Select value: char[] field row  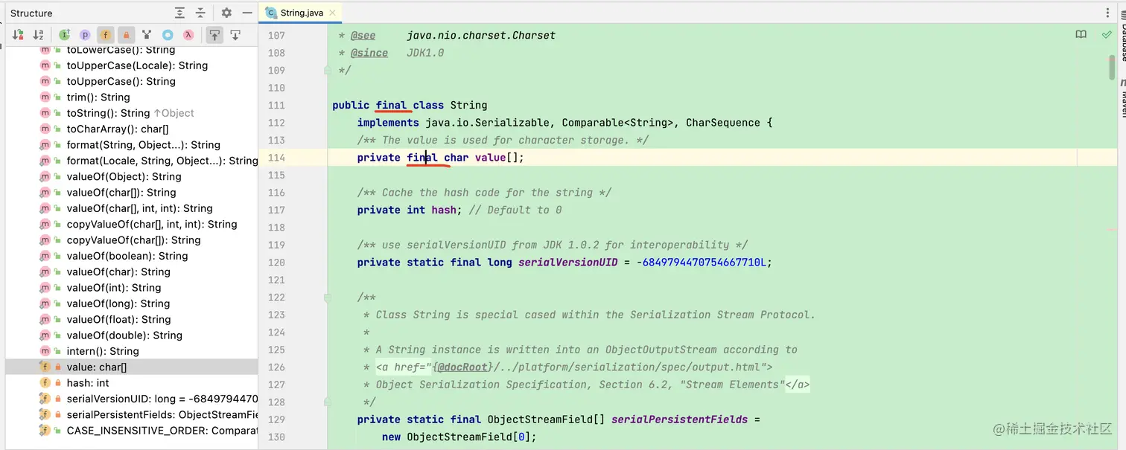point(131,367)
